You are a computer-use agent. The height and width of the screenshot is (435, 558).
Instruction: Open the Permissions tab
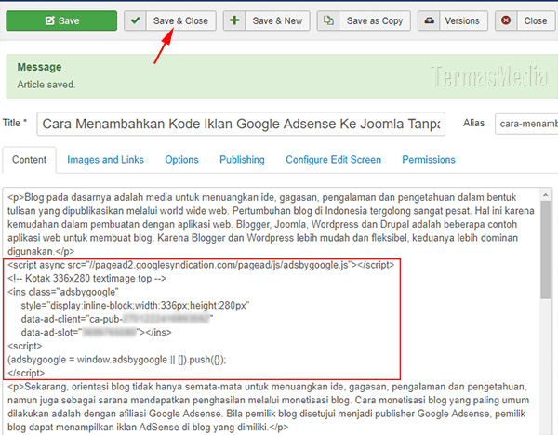point(429,160)
